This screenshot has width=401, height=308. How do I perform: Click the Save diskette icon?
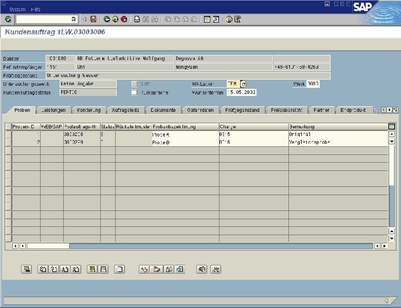pyautogui.click(x=94, y=19)
